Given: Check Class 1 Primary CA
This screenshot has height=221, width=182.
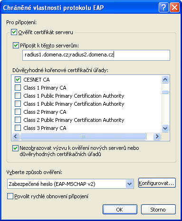Looking at the screenshot, I should point(18,88).
